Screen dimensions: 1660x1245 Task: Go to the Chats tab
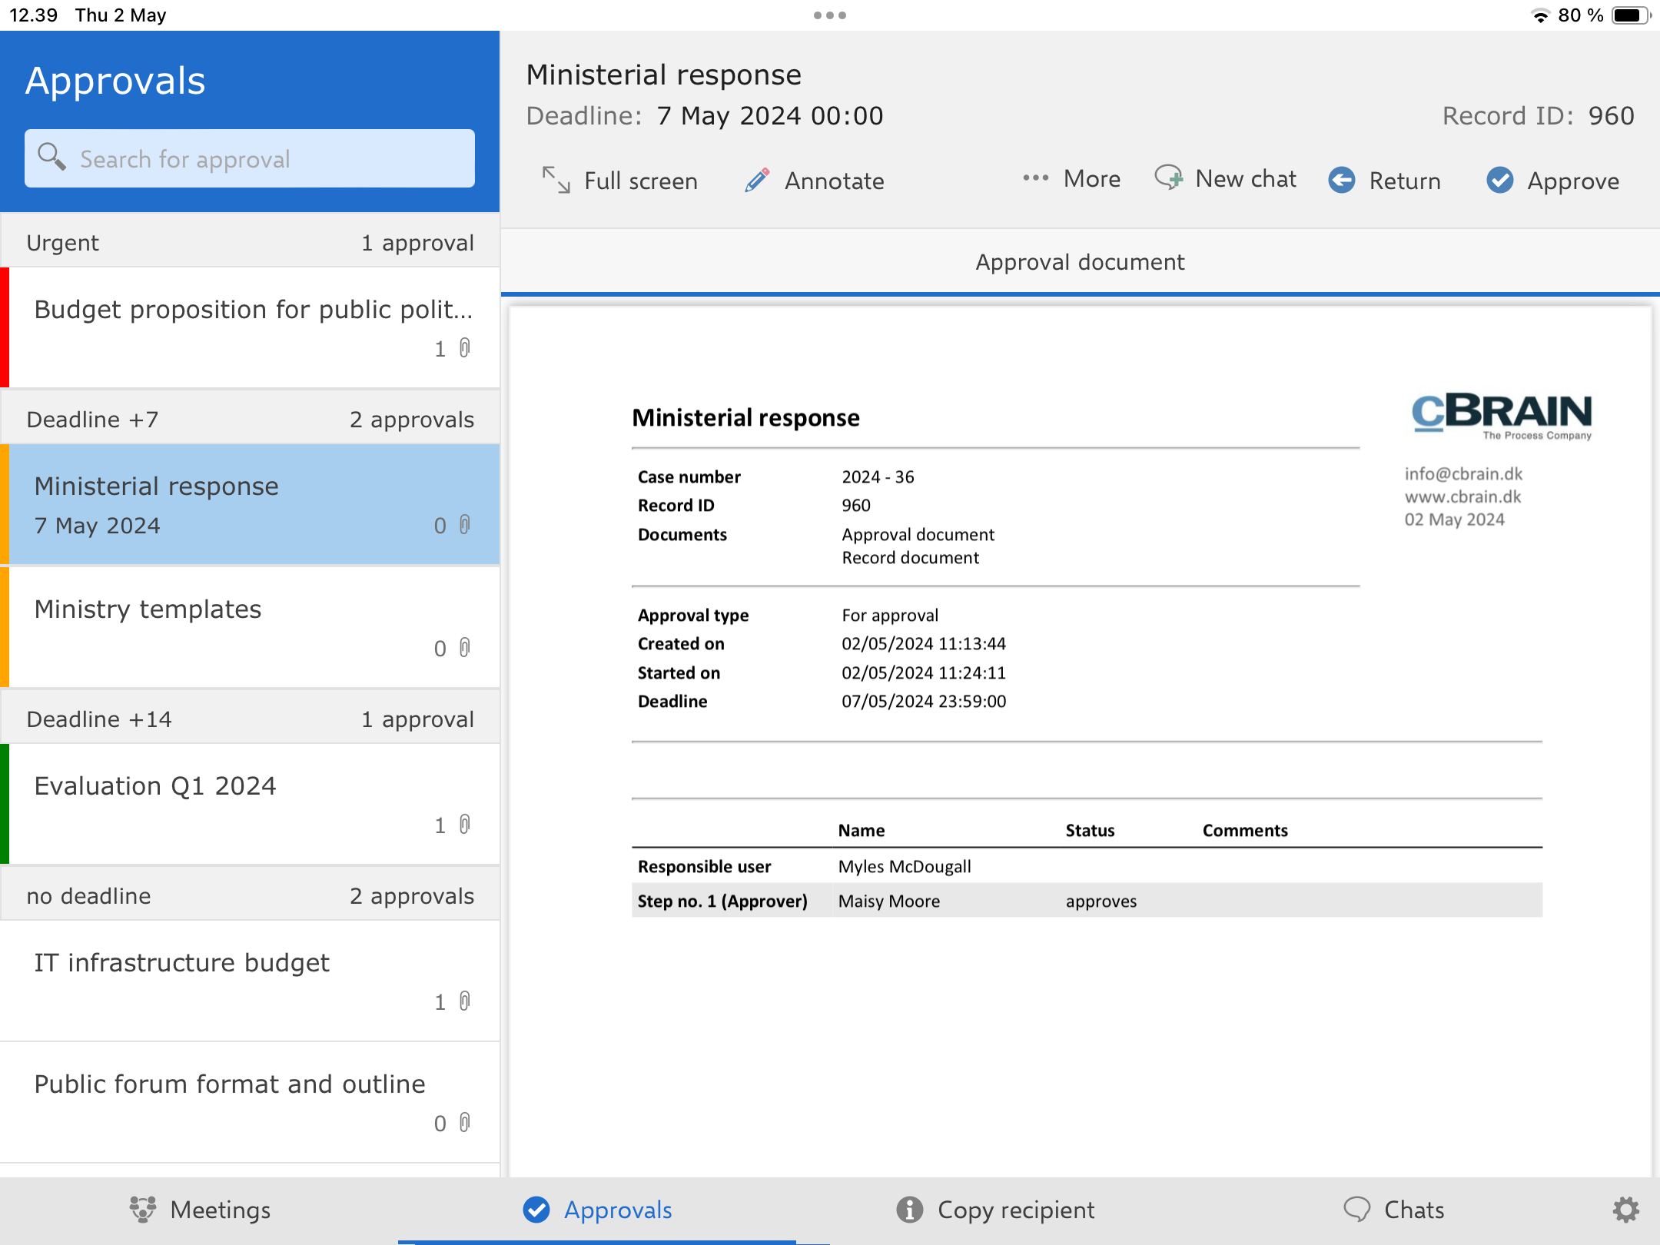coord(1393,1210)
